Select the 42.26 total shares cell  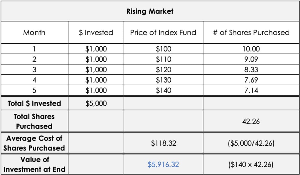[251, 121]
